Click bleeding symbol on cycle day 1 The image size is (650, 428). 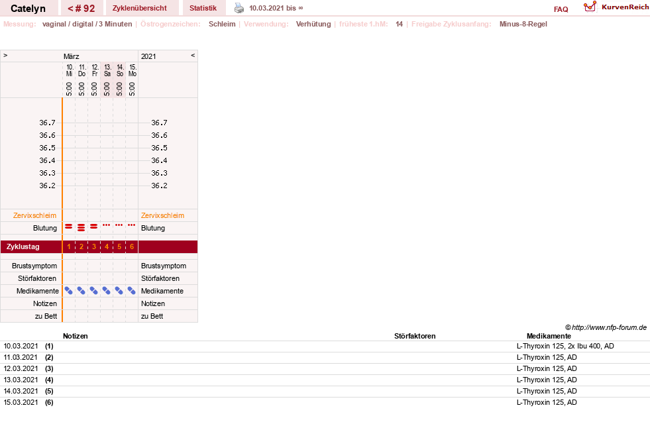69,226
